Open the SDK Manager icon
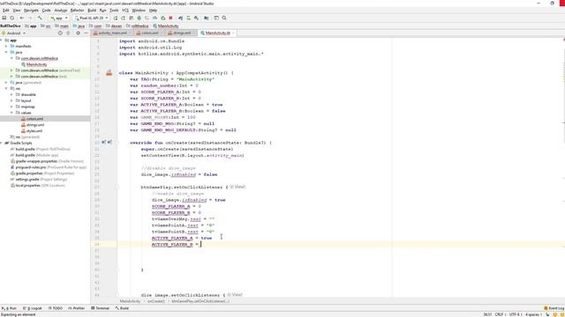565x317 pixels. (196, 18)
